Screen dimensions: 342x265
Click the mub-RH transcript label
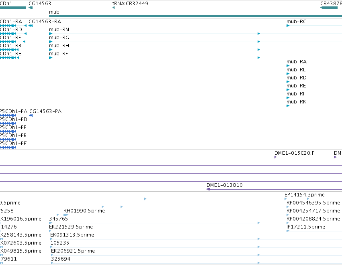[x=59, y=46]
